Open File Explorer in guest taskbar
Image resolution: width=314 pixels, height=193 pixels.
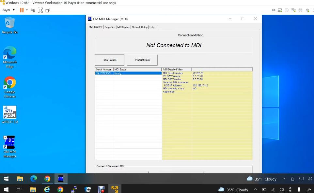tap(20, 179)
